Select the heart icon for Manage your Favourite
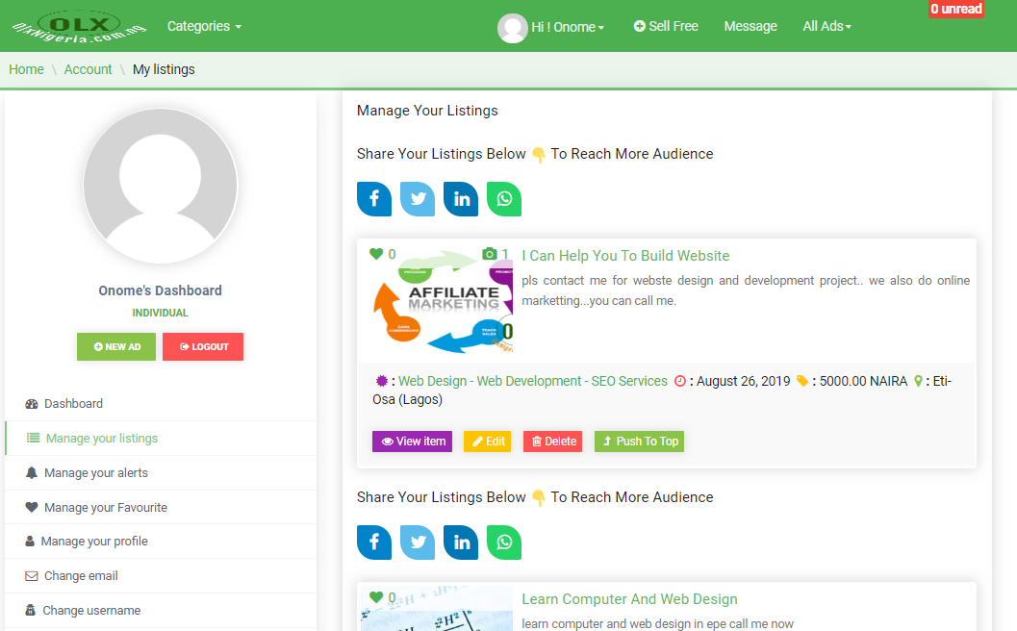Image resolution: width=1017 pixels, height=631 pixels. pos(32,506)
